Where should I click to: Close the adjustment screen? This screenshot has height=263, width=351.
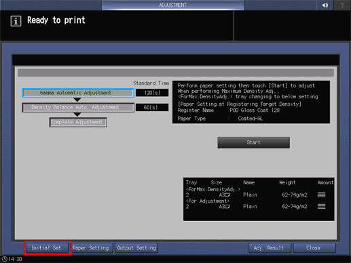(314, 248)
